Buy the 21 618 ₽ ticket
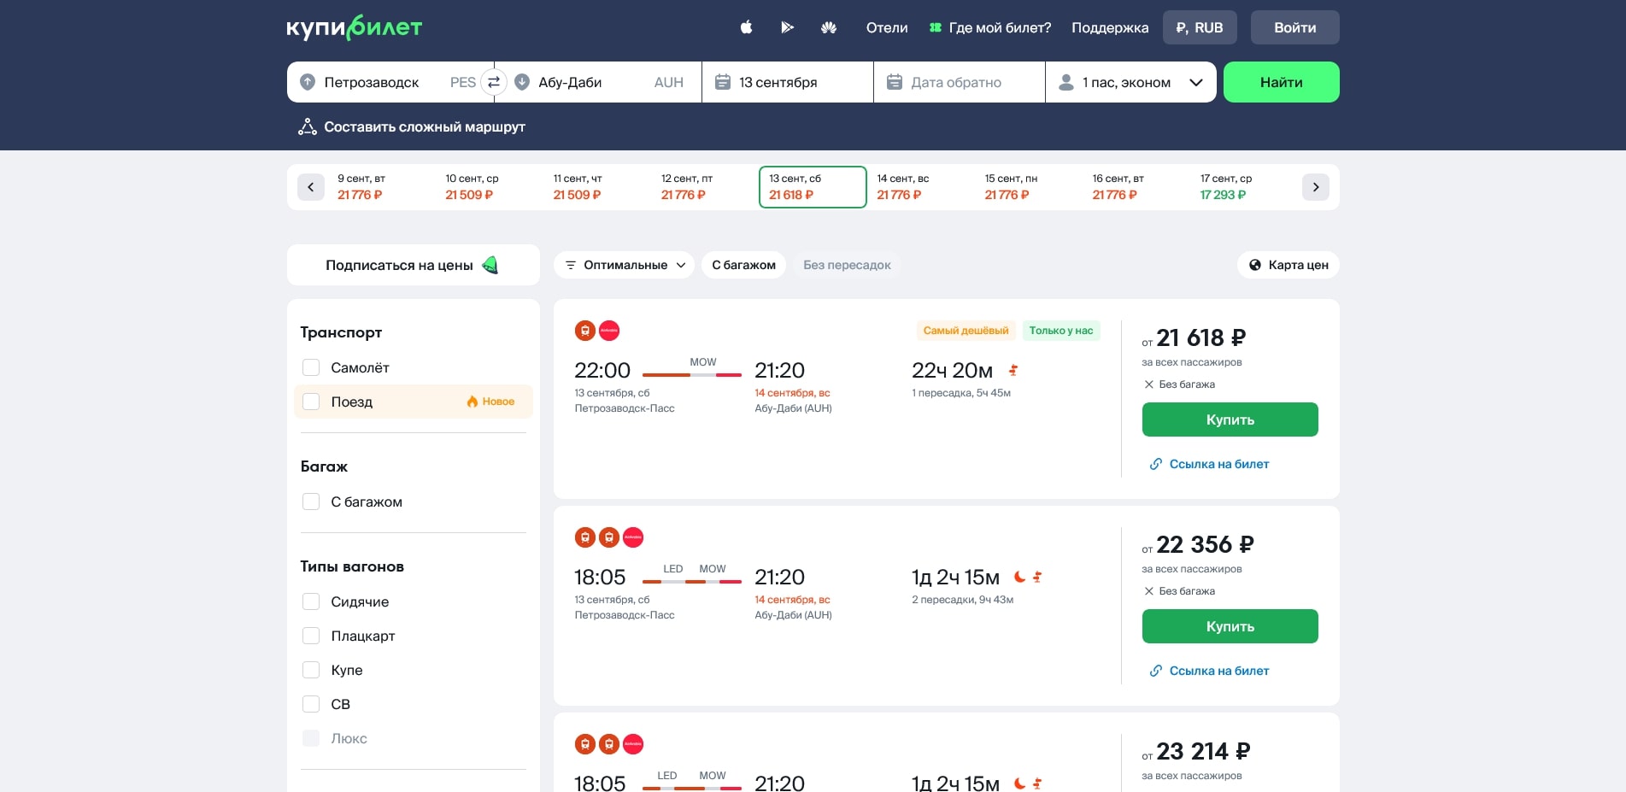 click(x=1229, y=419)
